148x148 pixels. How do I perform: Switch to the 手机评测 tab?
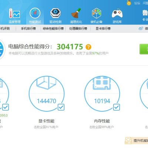5,28
